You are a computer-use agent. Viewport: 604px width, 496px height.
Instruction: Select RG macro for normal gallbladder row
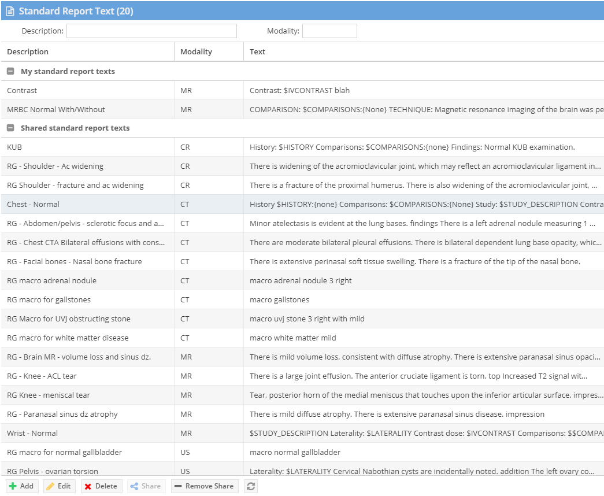coord(302,453)
